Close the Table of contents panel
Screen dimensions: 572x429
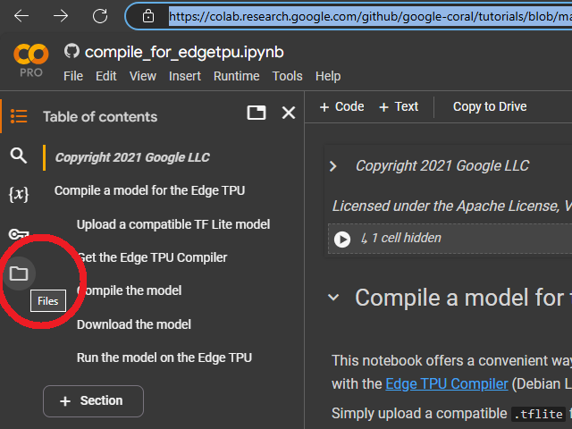point(289,113)
